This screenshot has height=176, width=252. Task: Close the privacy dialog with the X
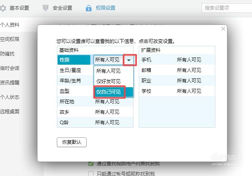click(x=223, y=29)
